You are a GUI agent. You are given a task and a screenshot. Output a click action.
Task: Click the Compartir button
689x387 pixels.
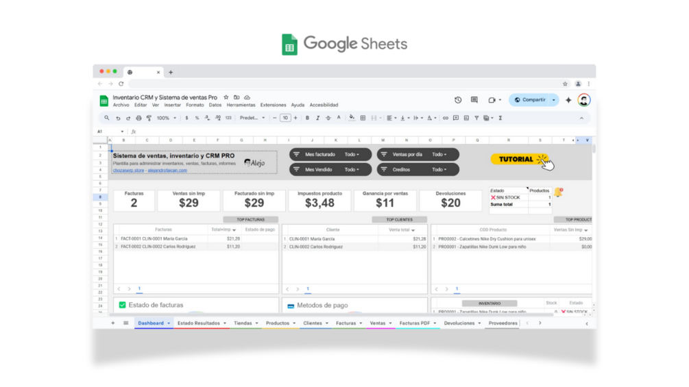[x=530, y=100]
